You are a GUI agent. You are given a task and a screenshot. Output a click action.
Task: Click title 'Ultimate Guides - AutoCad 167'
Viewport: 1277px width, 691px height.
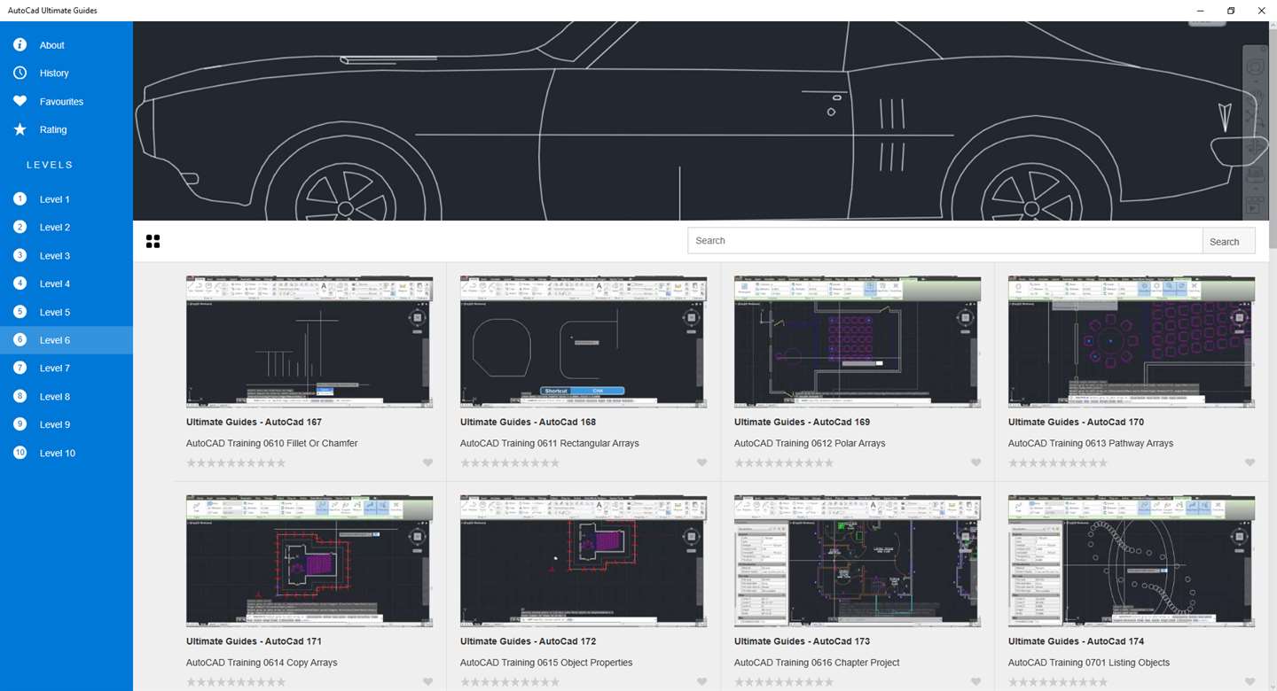click(x=254, y=422)
